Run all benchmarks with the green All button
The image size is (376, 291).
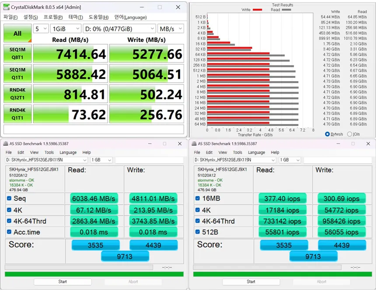tap(17, 33)
